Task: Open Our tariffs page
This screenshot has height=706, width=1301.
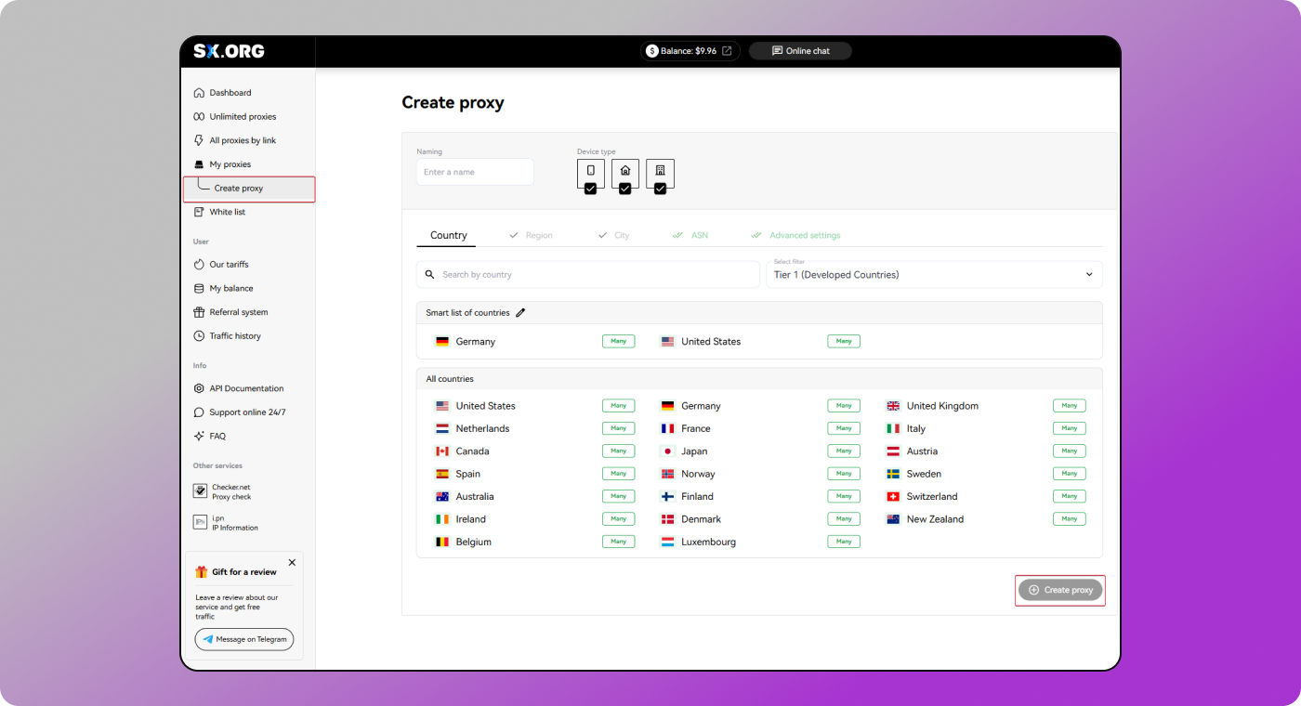Action: (230, 264)
